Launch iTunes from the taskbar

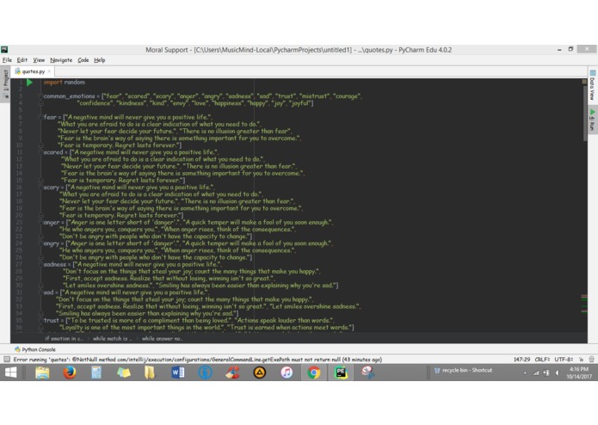(x=287, y=373)
